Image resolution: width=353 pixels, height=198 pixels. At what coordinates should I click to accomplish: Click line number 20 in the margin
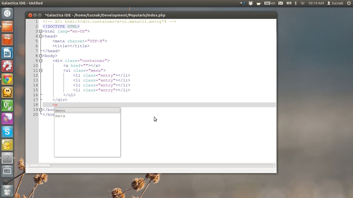point(35,115)
